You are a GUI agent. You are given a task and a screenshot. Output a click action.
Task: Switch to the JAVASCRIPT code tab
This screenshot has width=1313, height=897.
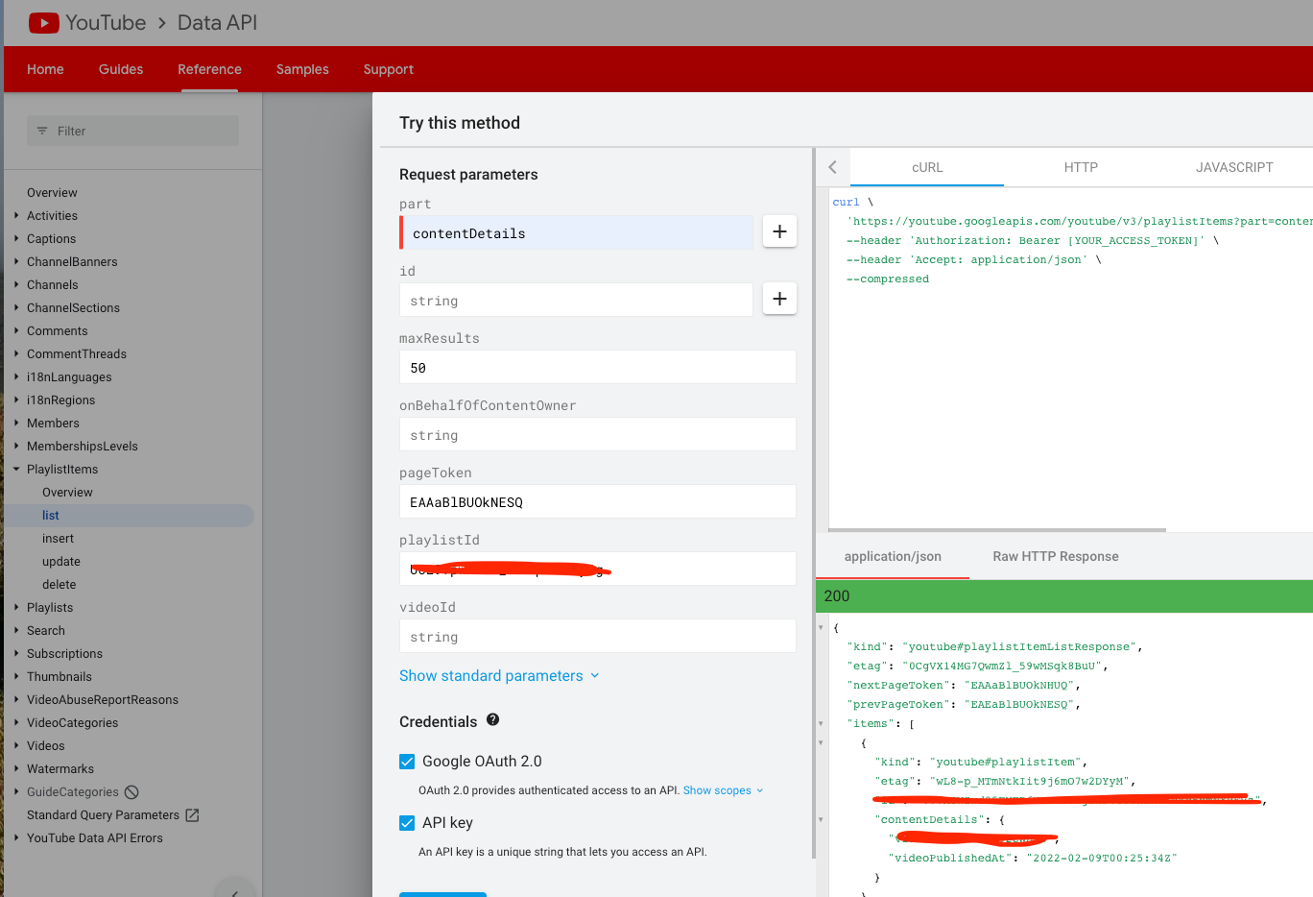pos(1234,167)
